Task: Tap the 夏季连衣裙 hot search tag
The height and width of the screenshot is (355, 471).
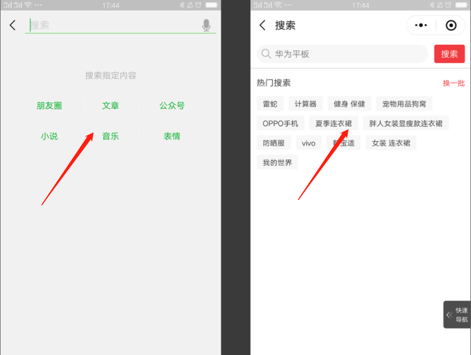Action: click(333, 123)
